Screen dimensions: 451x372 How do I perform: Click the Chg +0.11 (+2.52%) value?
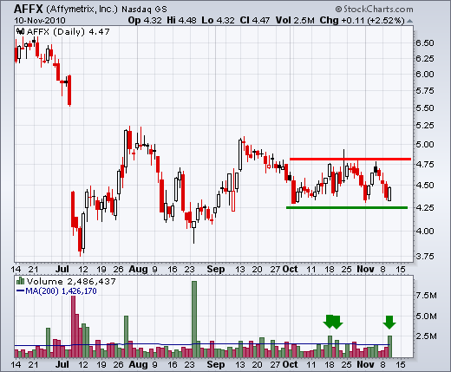click(x=362, y=20)
